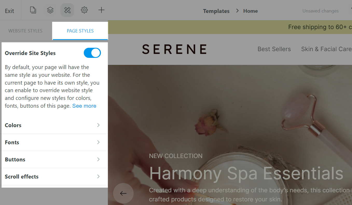Image resolution: width=352 pixels, height=205 pixels.
Task: Switch to the Website Styles tab
Action: 25,31
